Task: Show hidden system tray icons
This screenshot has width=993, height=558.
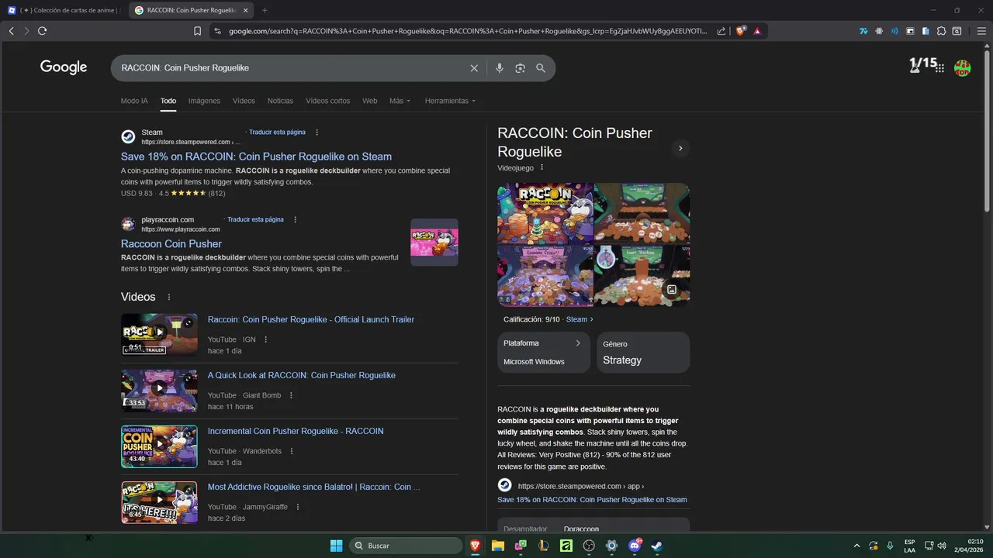Action: 856,546
